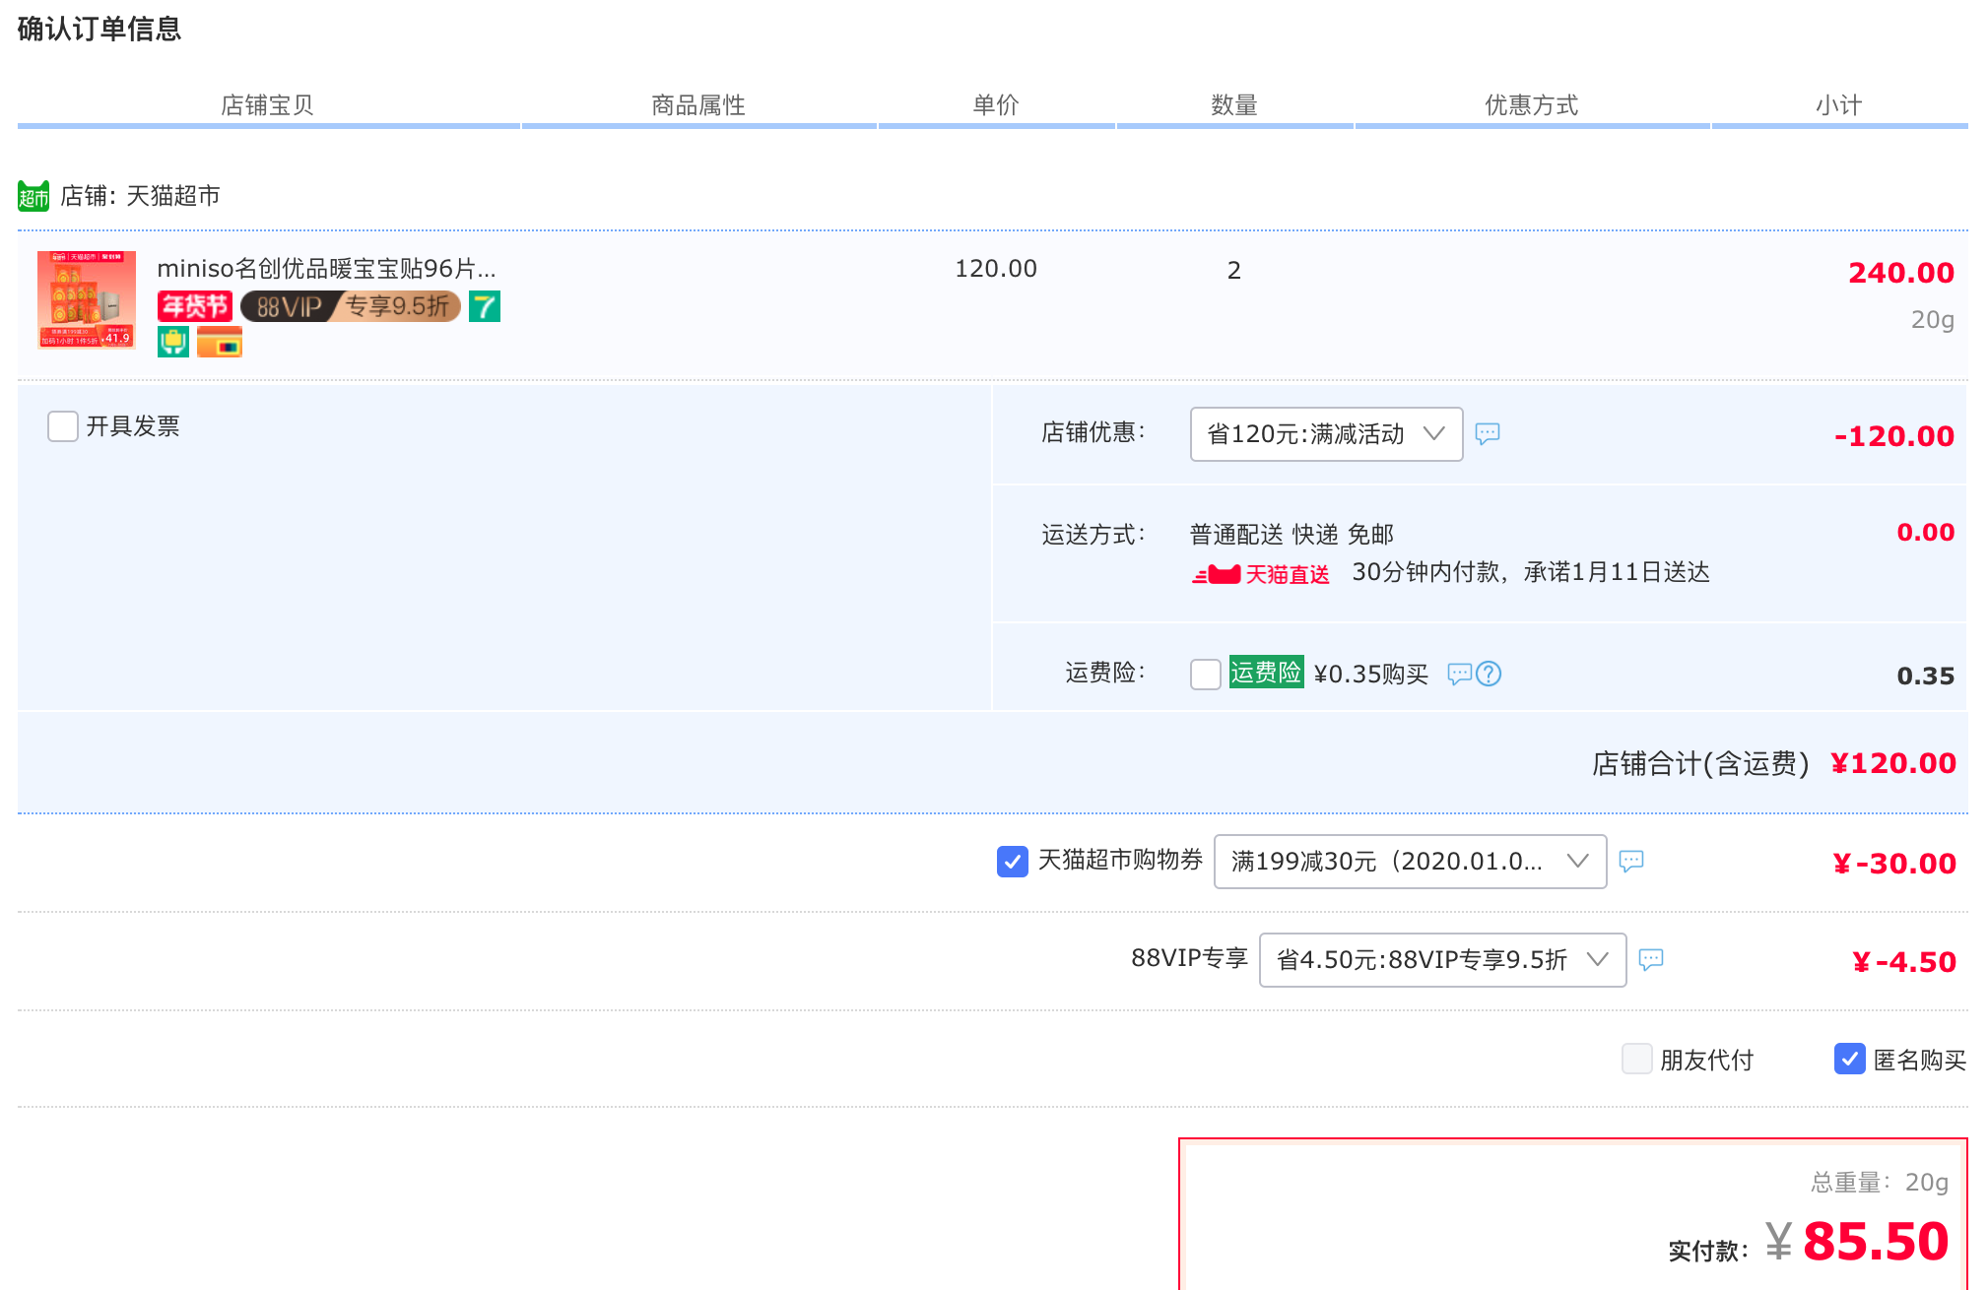
Task: Open chat bubble icon beside ¥0.35购买
Action: (x=1459, y=674)
